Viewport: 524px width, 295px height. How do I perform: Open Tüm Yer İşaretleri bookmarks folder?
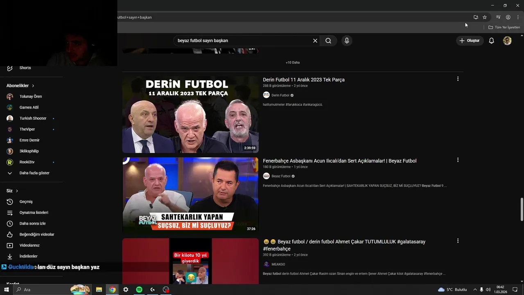pos(504,27)
